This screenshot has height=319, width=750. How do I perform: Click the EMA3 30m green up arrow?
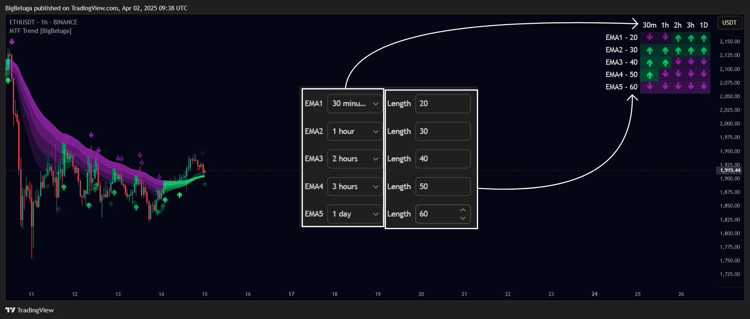650,63
